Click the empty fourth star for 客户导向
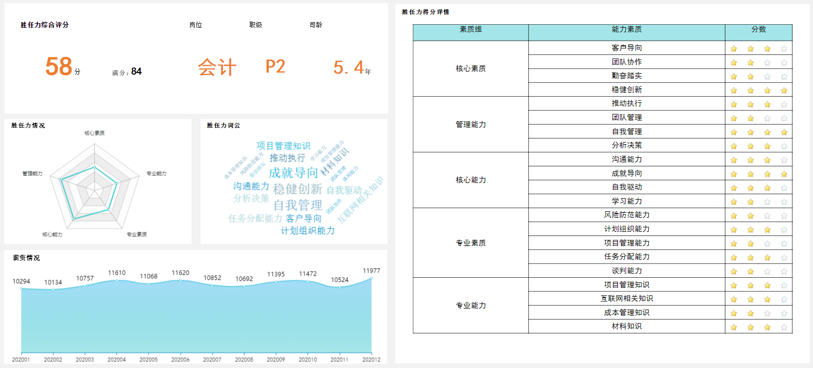 (x=784, y=49)
